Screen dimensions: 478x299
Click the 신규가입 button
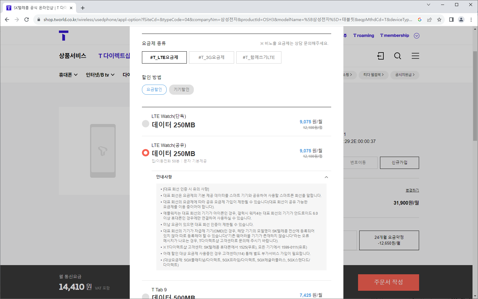[400, 163]
